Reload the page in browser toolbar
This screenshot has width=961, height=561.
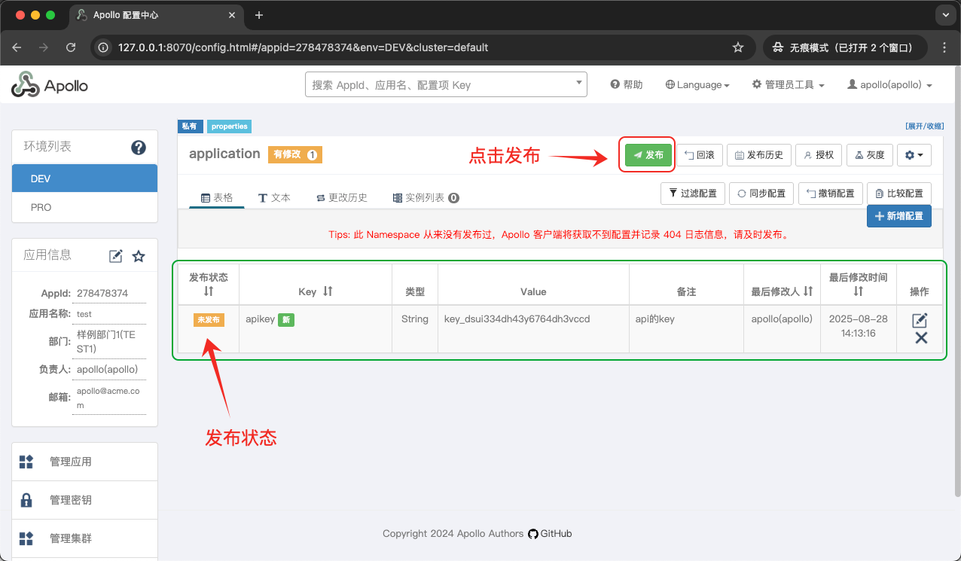[71, 47]
